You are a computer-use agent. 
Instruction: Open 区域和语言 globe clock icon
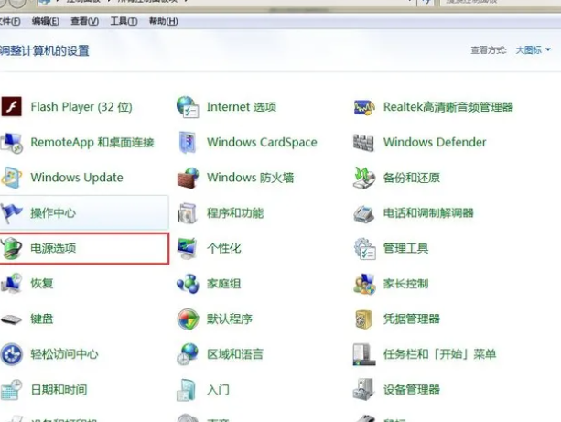pos(188,354)
